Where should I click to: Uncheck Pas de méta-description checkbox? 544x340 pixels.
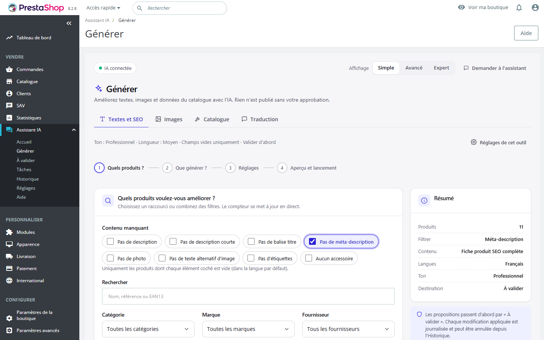[312, 241]
